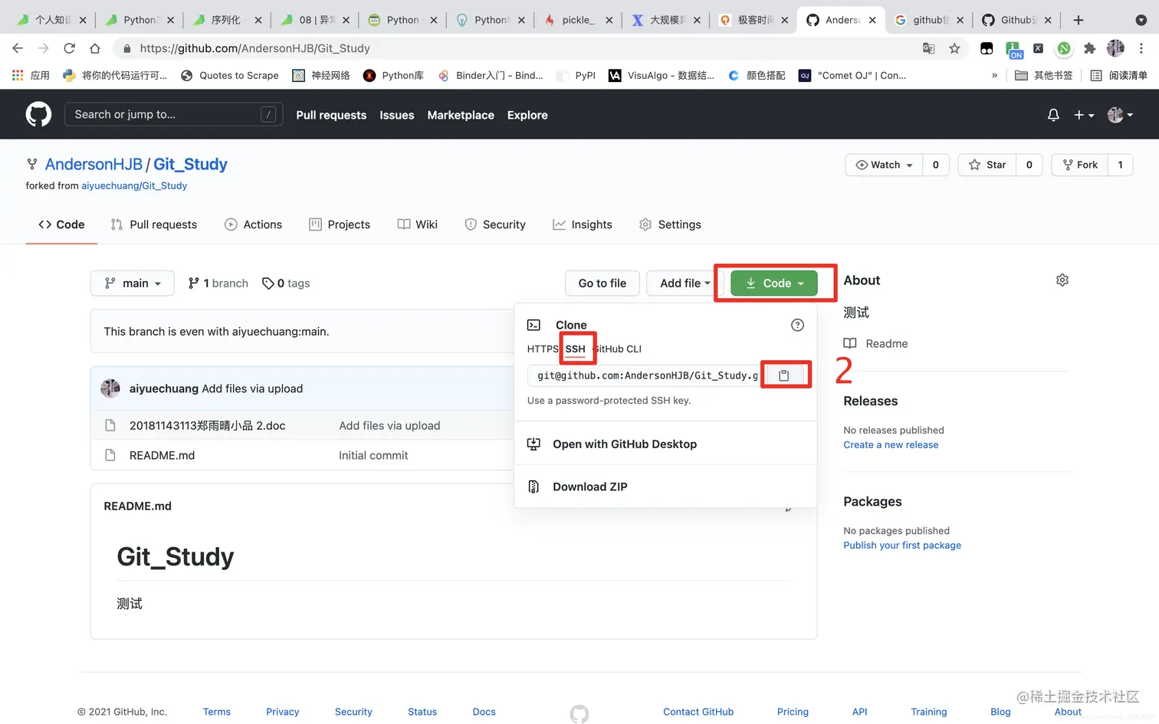Expand the green Code dropdown button
Screen dimensions: 1159x724
point(774,283)
